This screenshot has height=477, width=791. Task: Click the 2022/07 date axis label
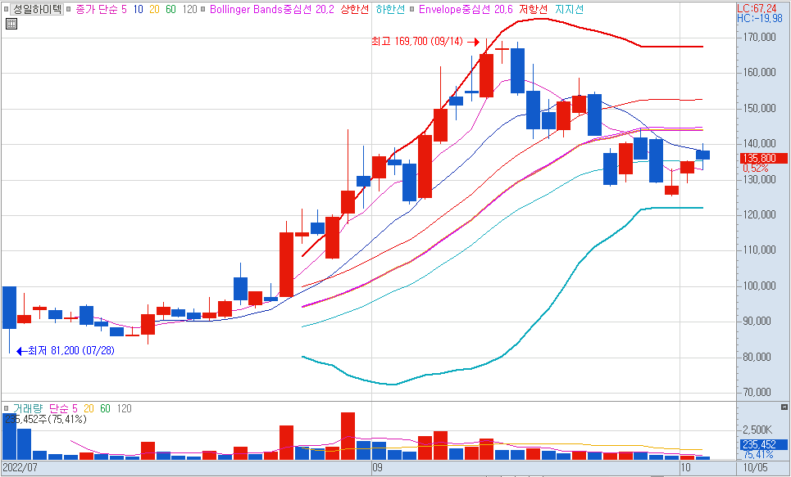click(20, 467)
